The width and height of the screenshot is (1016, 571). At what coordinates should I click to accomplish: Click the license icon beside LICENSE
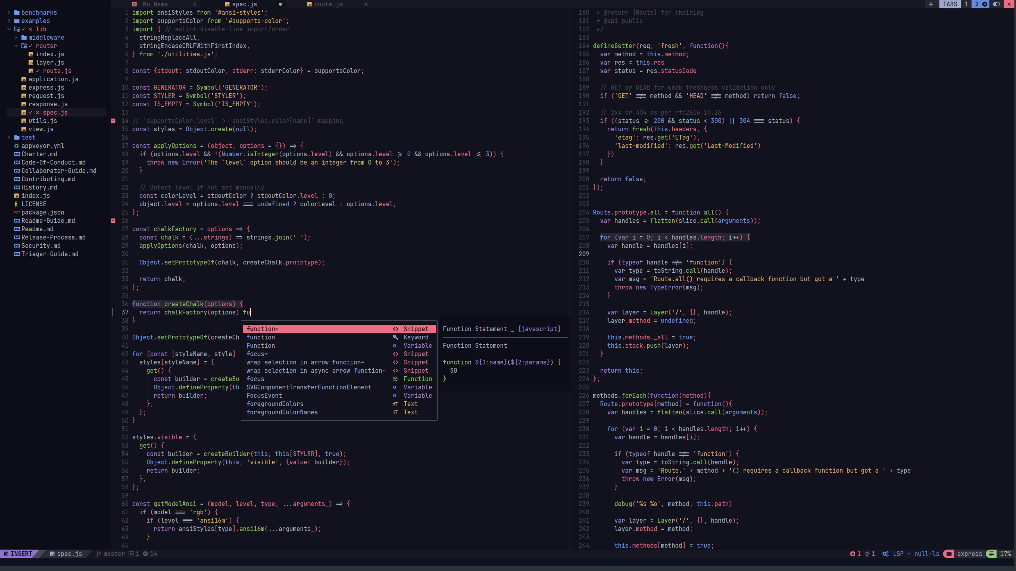(16, 204)
